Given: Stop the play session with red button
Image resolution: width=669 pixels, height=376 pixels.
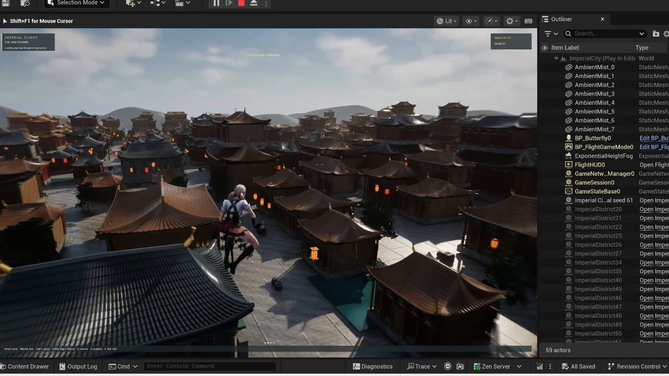Looking at the screenshot, I should (241, 3).
